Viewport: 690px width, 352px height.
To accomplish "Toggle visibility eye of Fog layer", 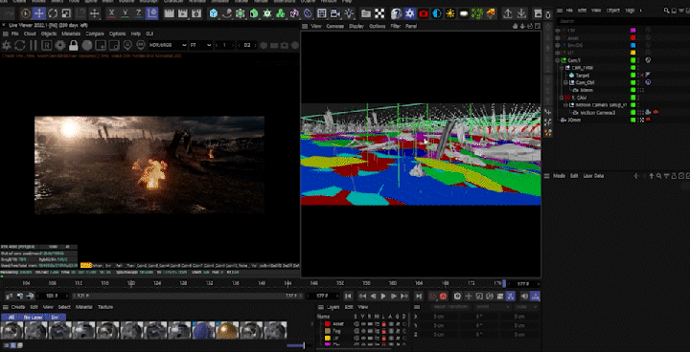I will pyautogui.click(x=363, y=331).
